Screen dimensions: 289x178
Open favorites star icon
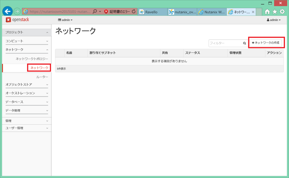[275, 12]
